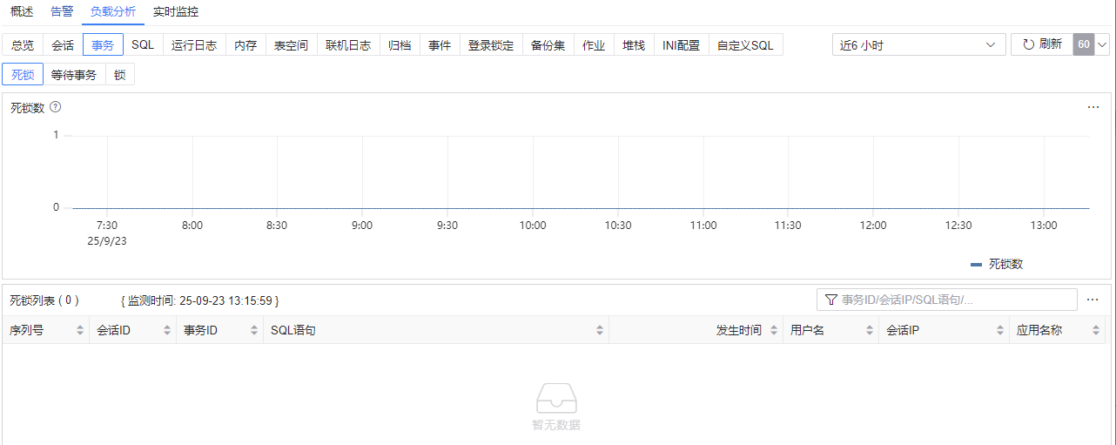Sort by 事务ID column sort icon
This screenshot has width=1116, height=445.
coord(254,331)
